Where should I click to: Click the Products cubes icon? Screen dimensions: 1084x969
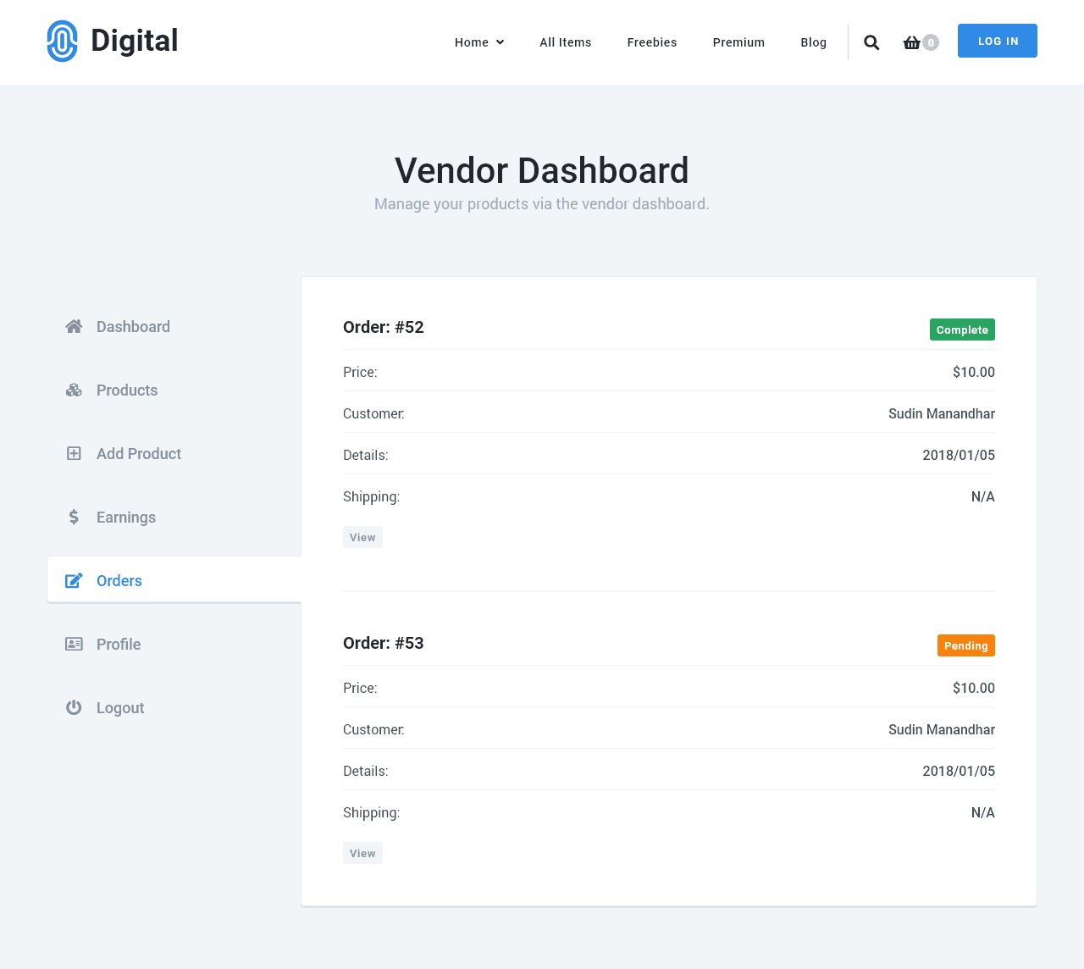click(x=74, y=390)
